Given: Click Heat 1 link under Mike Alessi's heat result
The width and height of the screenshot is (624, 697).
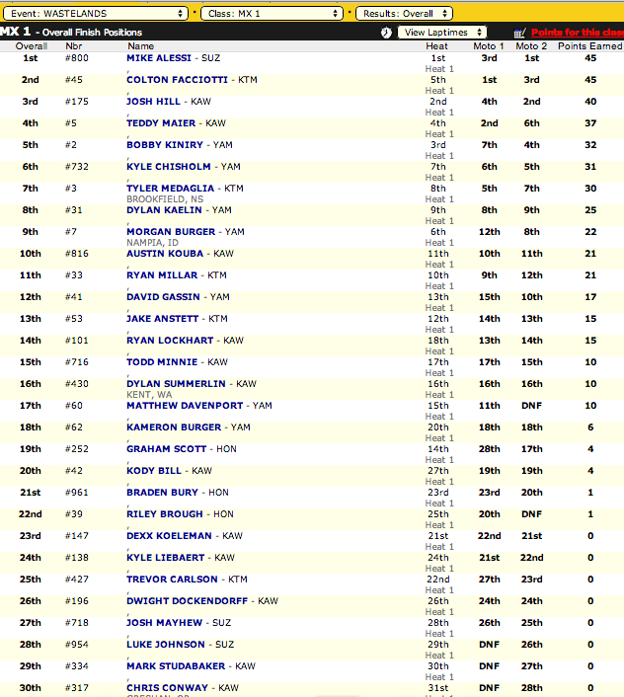Looking at the screenshot, I should pos(439,69).
